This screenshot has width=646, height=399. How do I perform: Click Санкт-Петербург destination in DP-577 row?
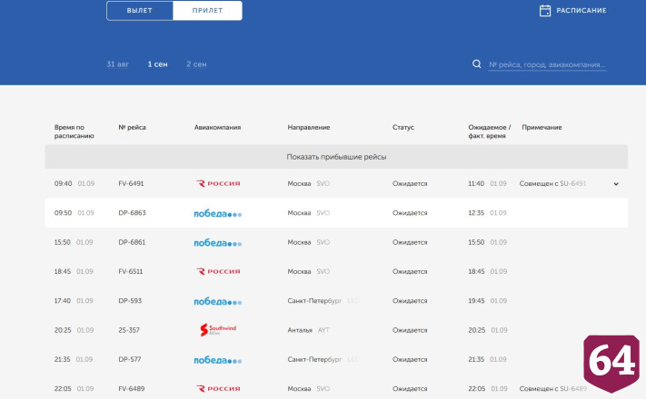coord(314,359)
